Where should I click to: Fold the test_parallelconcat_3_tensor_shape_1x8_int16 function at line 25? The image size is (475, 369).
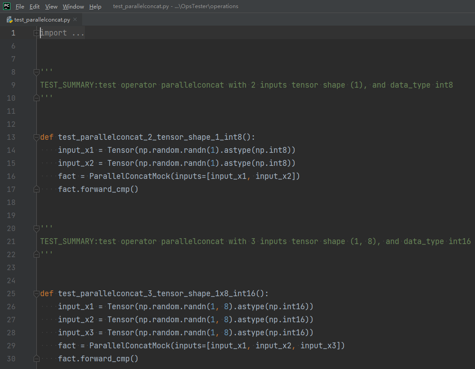click(x=36, y=293)
